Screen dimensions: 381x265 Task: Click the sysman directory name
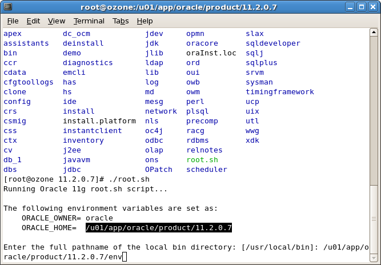(x=259, y=82)
